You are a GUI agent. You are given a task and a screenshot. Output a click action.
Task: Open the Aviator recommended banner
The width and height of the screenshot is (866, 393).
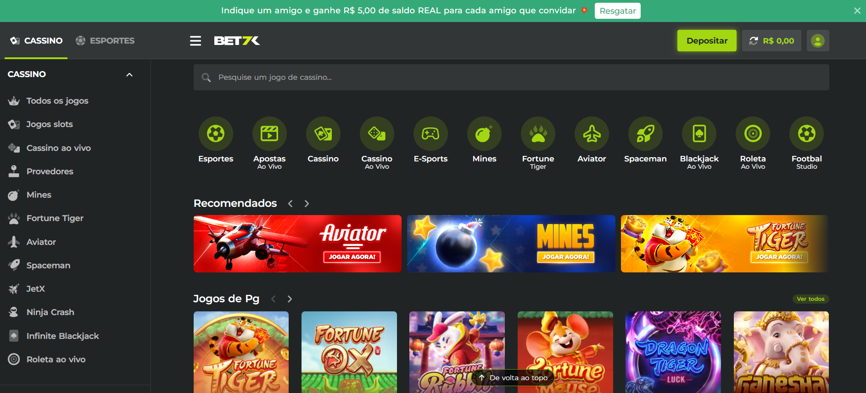pos(297,244)
